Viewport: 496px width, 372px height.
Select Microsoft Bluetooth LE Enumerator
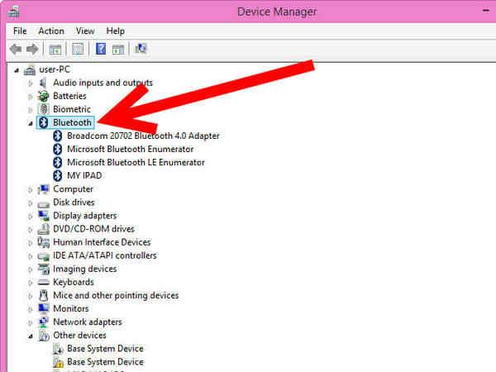tap(136, 162)
